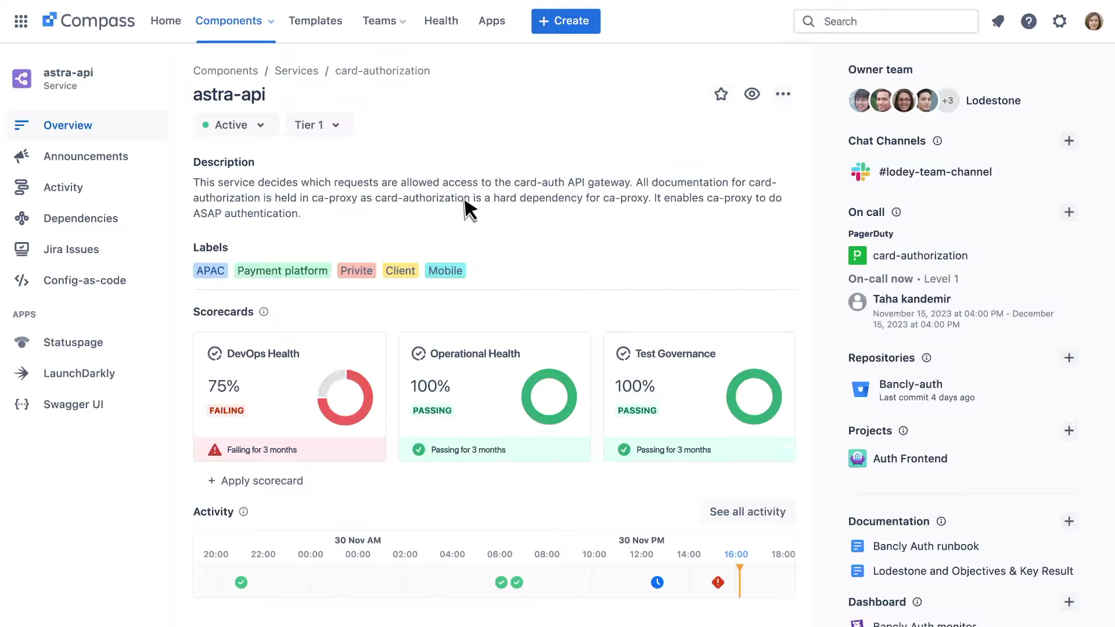Click the APAC label

tap(210, 271)
